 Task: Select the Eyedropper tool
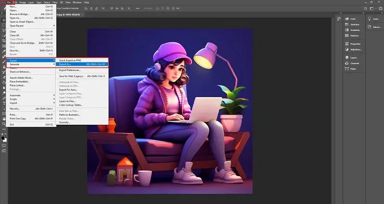click(x=4, y=51)
